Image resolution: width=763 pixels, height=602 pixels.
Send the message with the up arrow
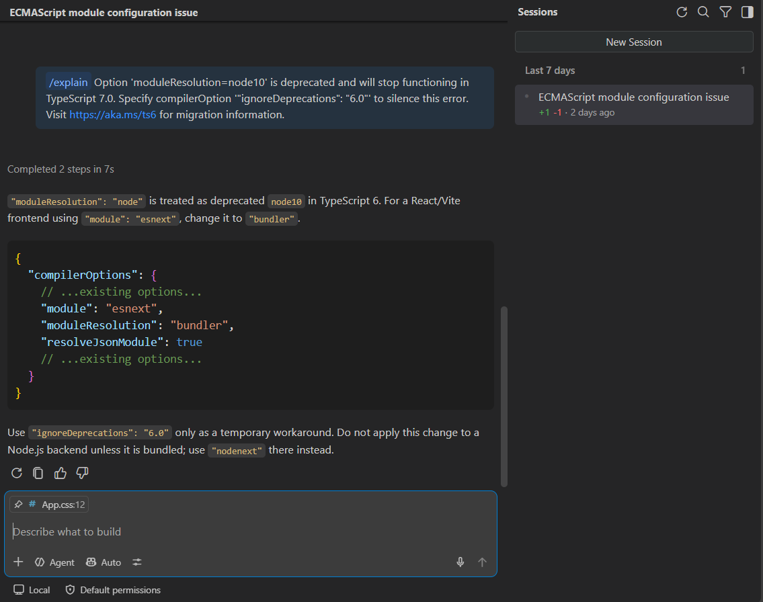pos(482,562)
